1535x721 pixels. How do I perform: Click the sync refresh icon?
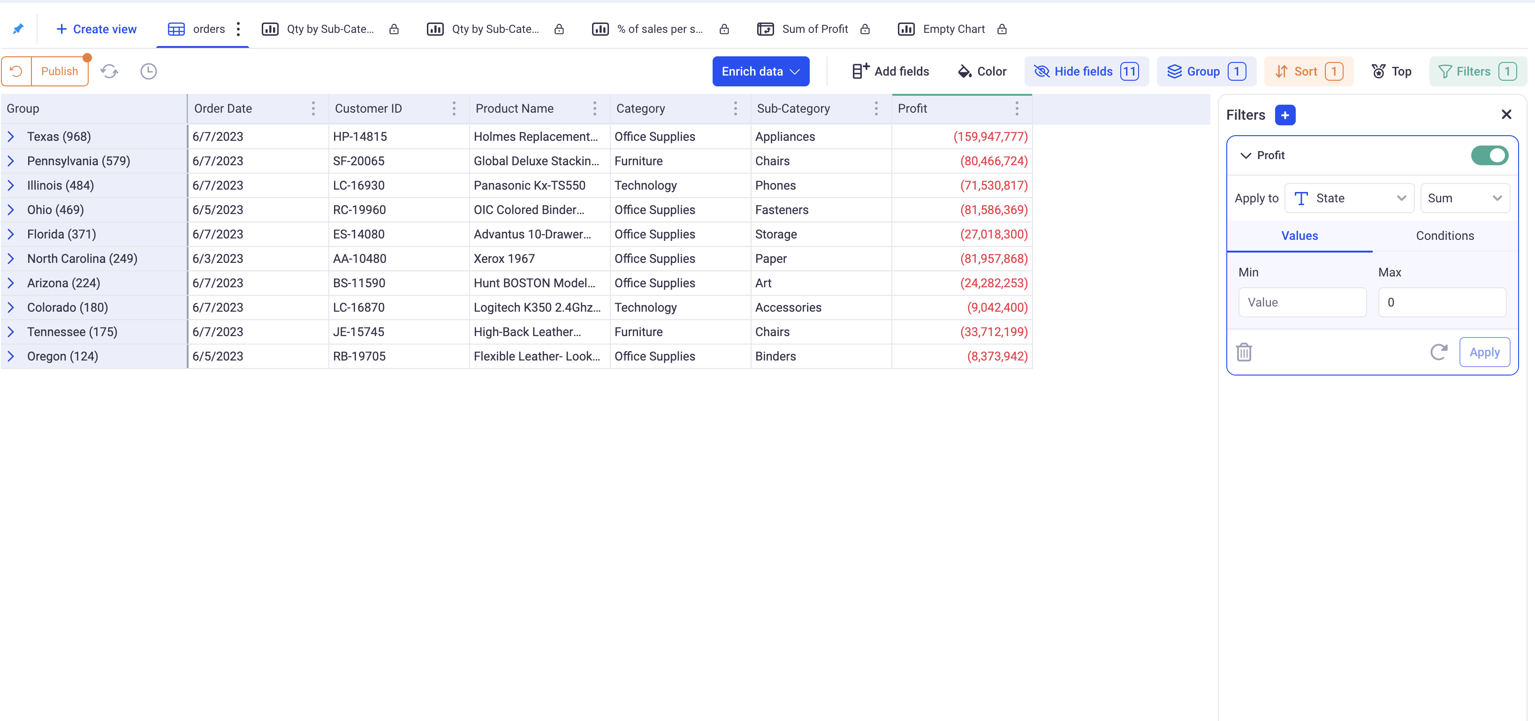pos(109,71)
